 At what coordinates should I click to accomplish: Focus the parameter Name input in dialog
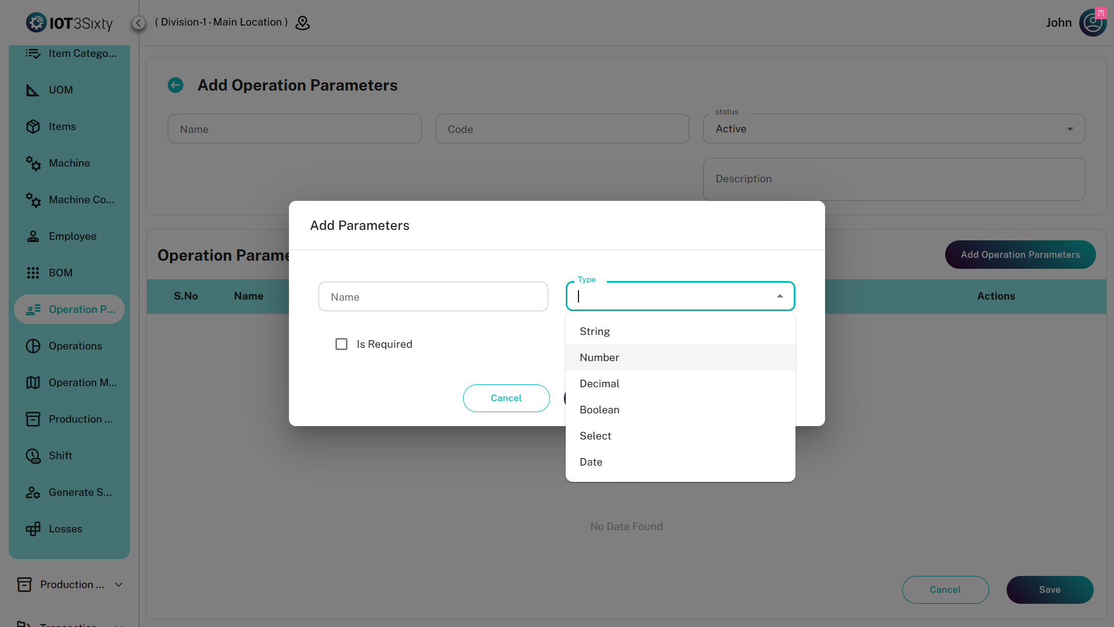433,297
